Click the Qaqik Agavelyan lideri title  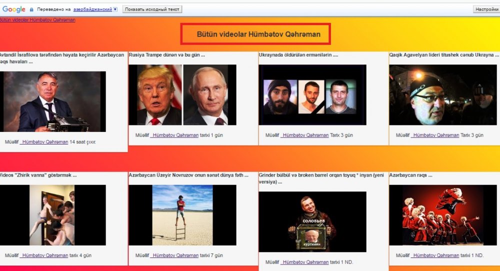tap(444, 55)
